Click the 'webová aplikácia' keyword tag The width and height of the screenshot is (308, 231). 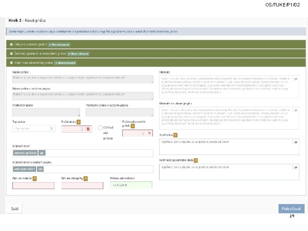coord(25,153)
